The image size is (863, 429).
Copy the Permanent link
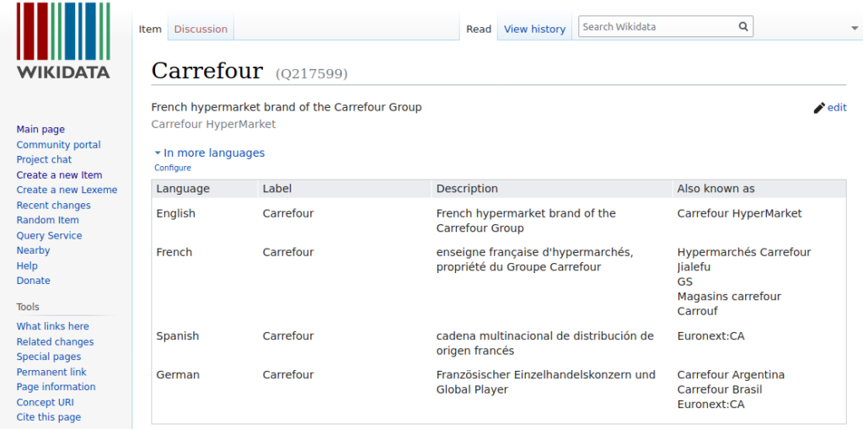(51, 373)
